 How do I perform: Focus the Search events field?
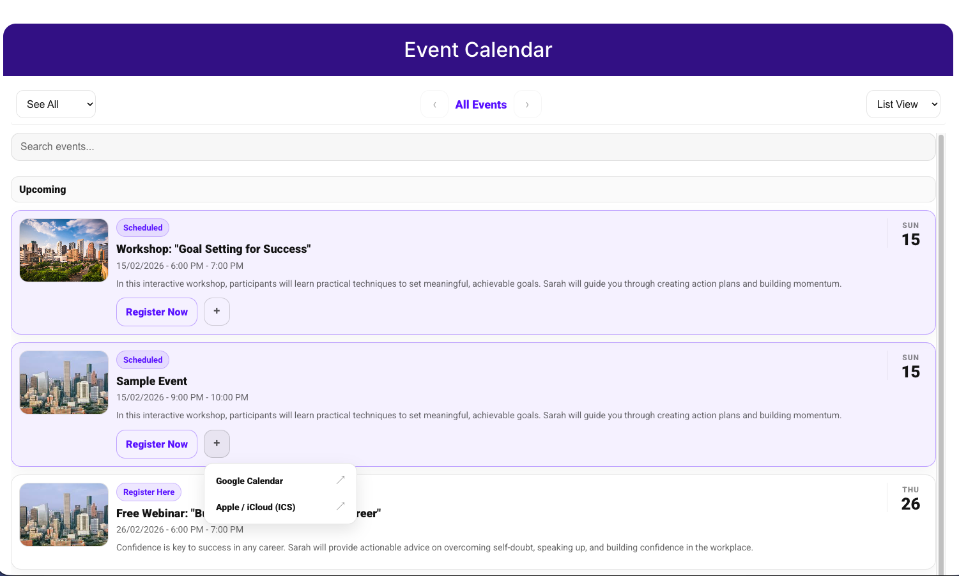(x=473, y=147)
